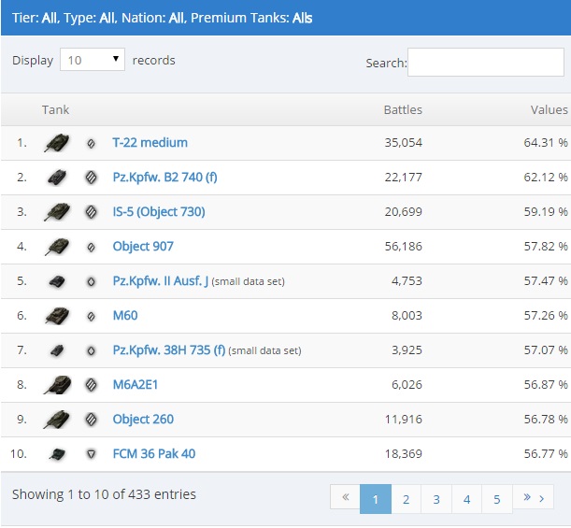The image size is (571, 528).
Task: Click the 35,054 battles value
Action: 404,143
